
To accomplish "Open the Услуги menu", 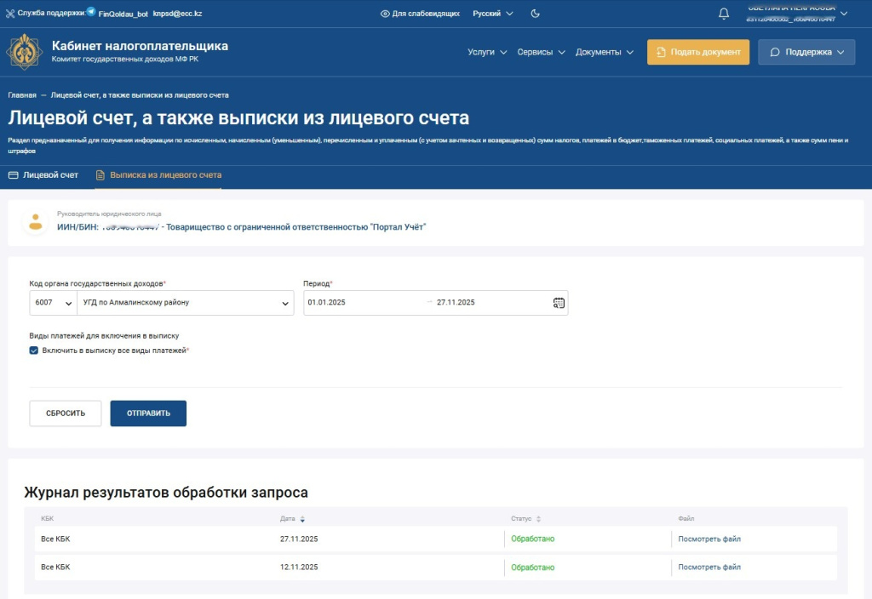I will pyautogui.click(x=487, y=52).
